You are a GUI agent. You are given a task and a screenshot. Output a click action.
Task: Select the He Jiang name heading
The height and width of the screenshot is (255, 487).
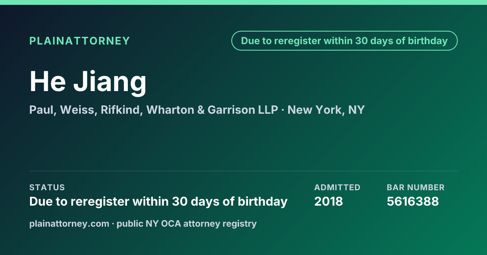(88, 81)
